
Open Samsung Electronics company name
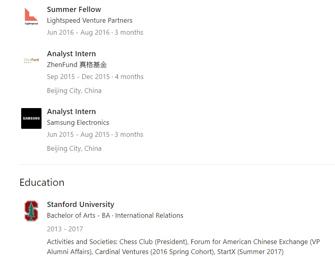coord(78,122)
